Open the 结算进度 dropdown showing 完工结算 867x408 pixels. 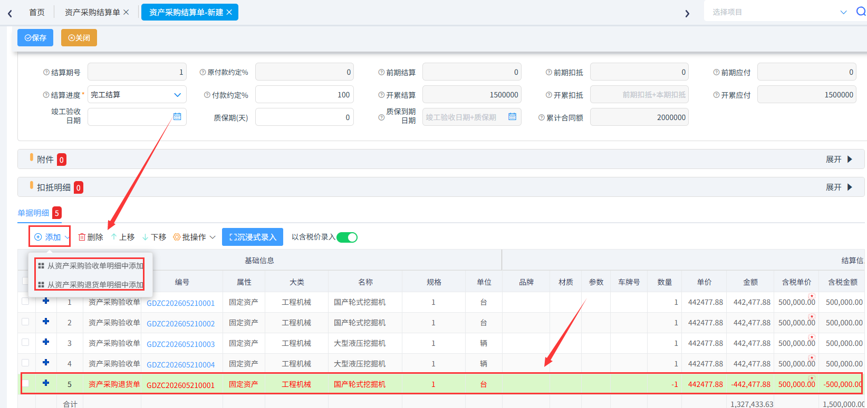(x=137, y=95)
